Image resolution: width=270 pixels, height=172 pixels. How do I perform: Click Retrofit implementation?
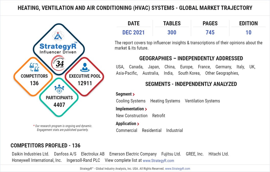(x=159, y=116)
